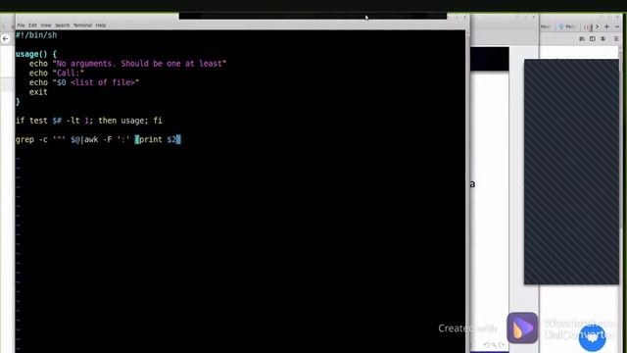Image resolution: width=627 pixels, height=353 pixels.
Task: Open the browser hamburger menu
Action: point(616,39)
